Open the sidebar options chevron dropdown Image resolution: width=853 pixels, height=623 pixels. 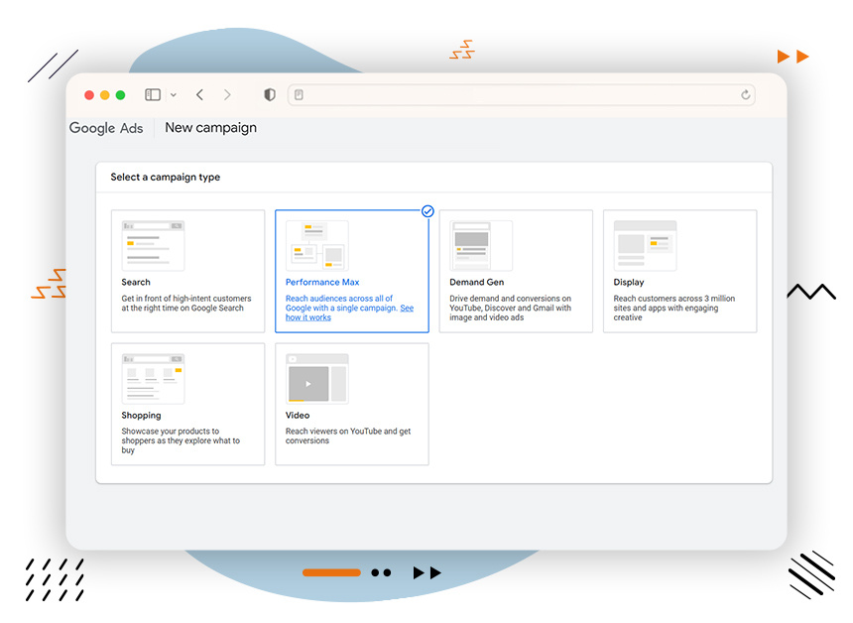pos(175,94)
